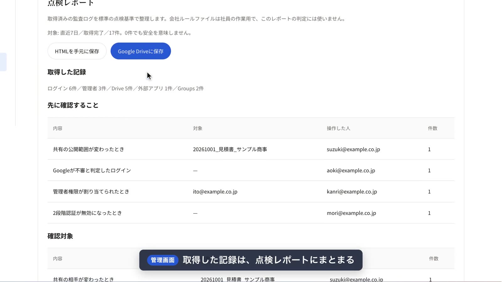Click the 対象 column header in first table

198,128
